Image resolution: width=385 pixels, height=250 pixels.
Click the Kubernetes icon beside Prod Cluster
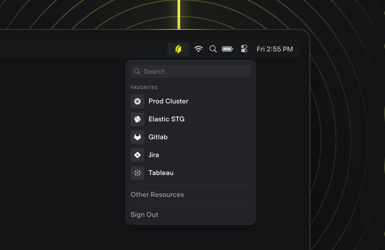(x=137, y=101)
